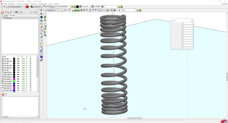Click the green color swatch of HILFSLINIEN layer

tap(14, 81)
